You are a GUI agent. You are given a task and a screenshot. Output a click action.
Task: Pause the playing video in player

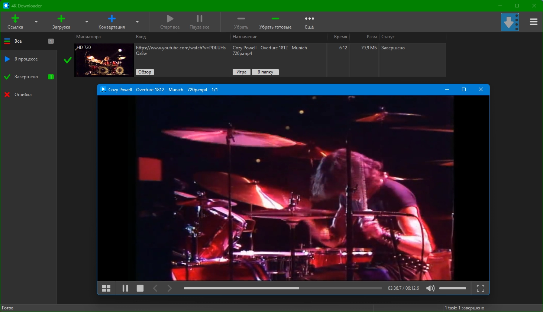(x=125, y=288)
